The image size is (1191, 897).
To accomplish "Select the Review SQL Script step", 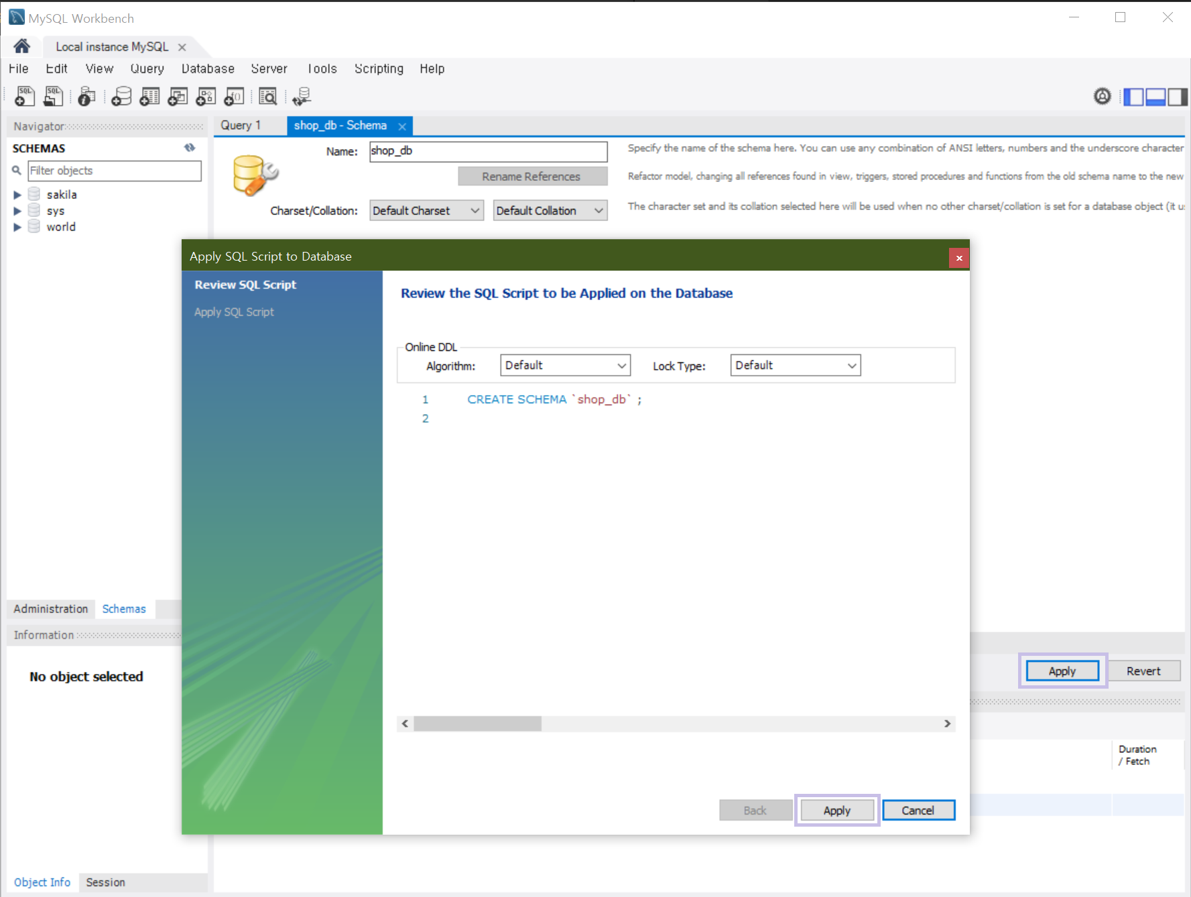I will tap(245, 285).
